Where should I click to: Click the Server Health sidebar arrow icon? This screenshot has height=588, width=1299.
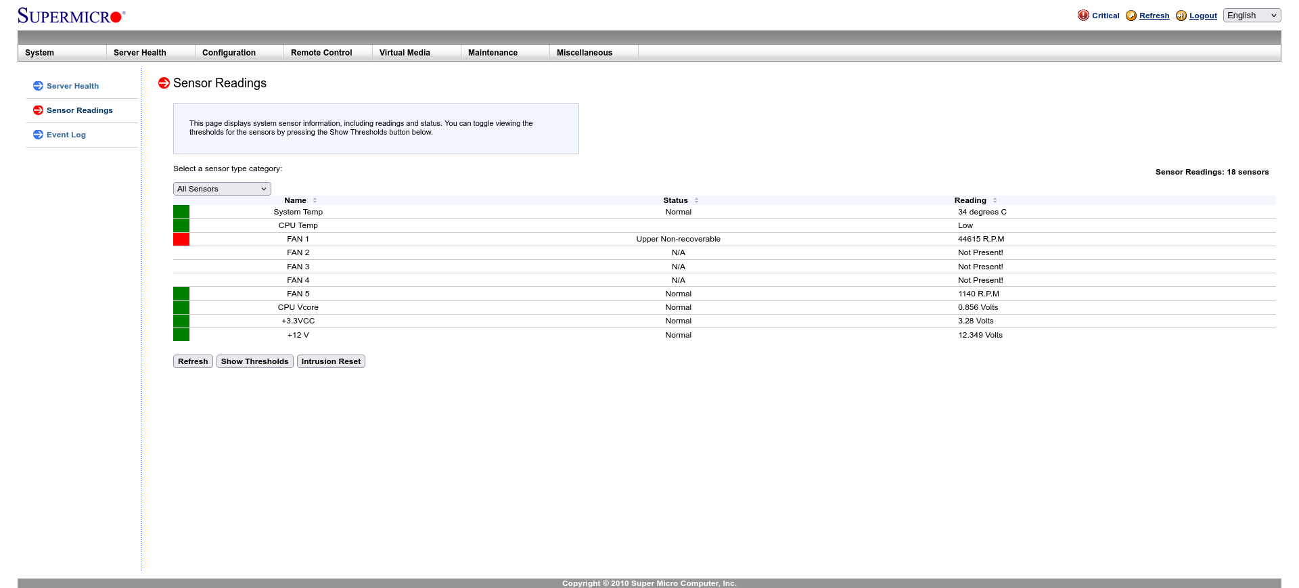point(38,86)
